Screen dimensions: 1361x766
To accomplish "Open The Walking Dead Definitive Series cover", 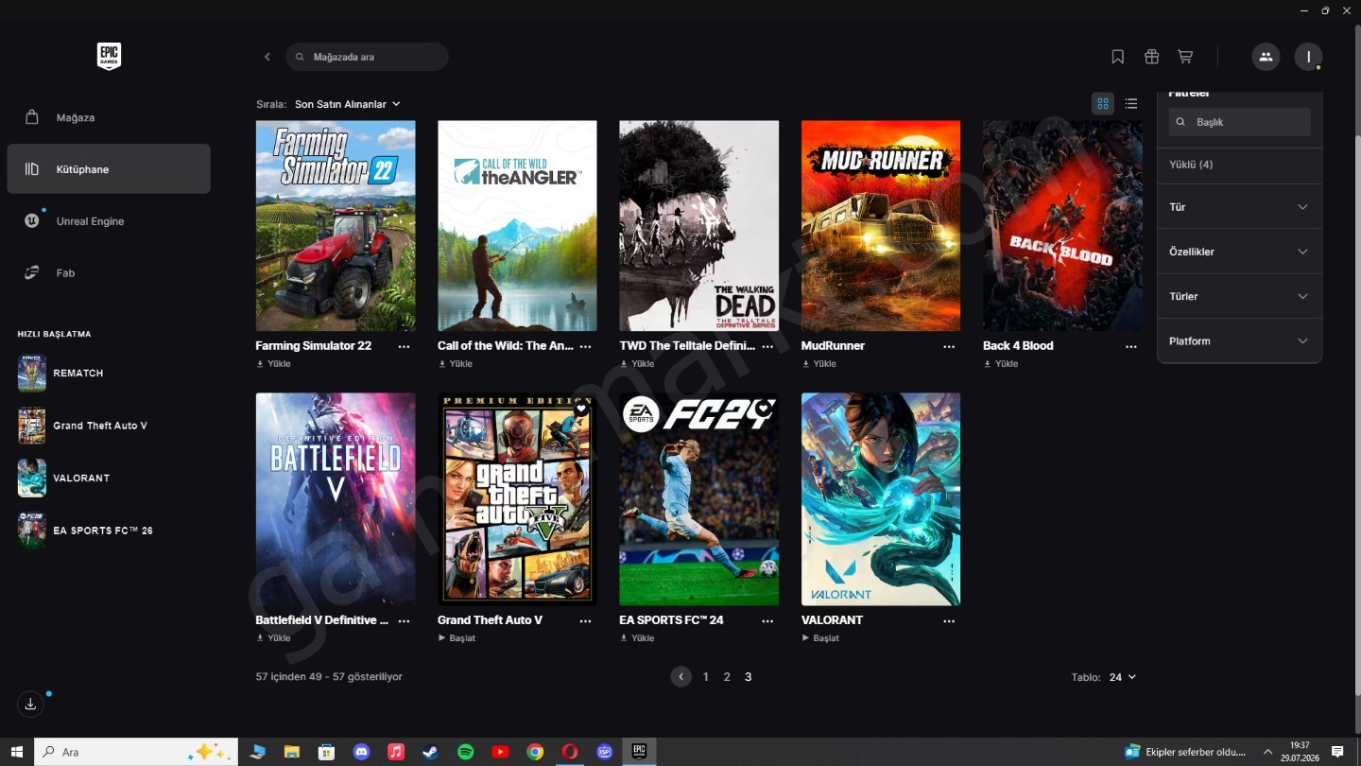I will pos(699,226).
